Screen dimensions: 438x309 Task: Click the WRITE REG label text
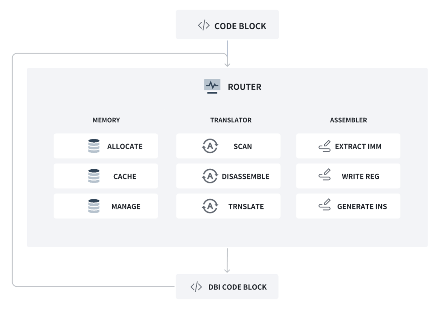tap(361, 177)
